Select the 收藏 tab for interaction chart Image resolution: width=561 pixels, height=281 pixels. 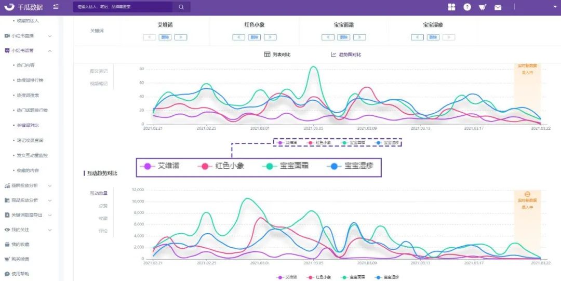[x=103, y=218]
